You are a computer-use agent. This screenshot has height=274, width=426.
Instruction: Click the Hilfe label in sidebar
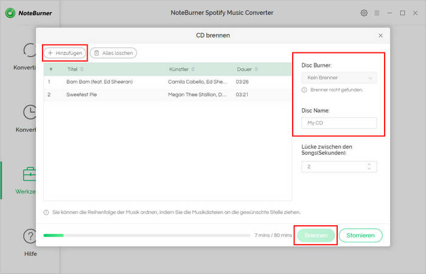(x=30, y=254)
